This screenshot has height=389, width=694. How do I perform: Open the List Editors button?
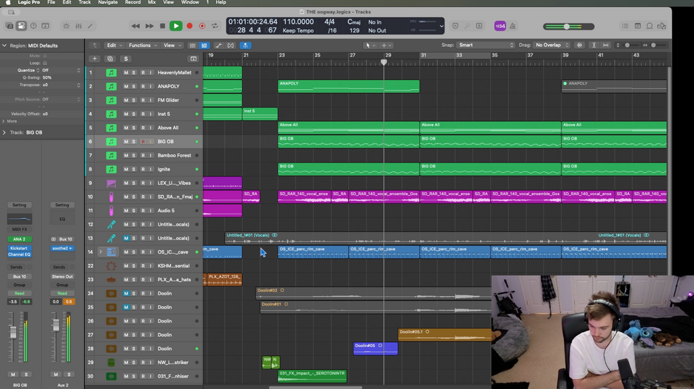[x=625, y=26]
